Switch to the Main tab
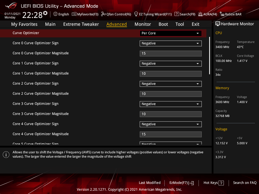 [x=50, y=24]
